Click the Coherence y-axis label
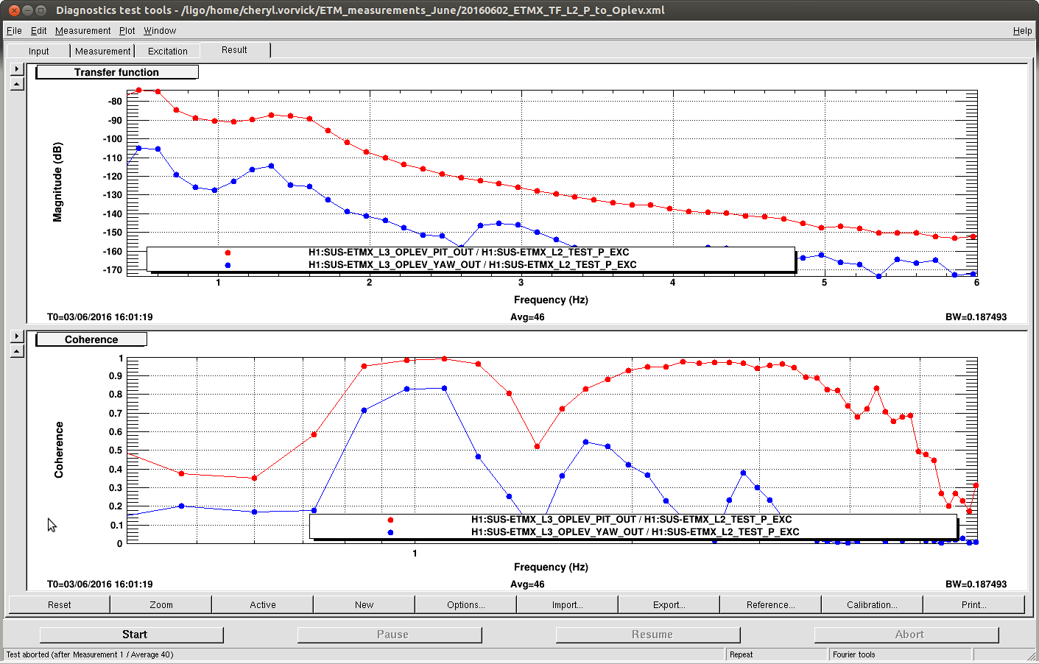Image resolution: width=1039 pixels, height=664 pixels. [59, 450]
